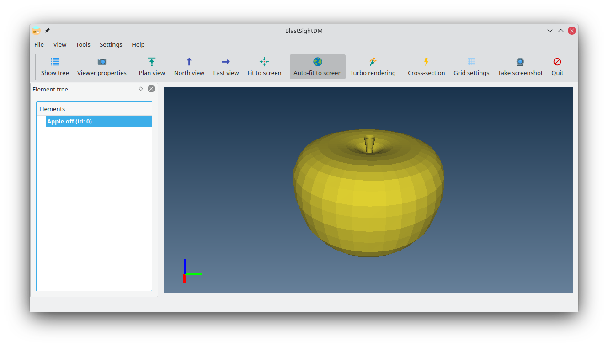
Task: Select Apple.off (id: 0) in the tree
Action: click(x=69, y=122)
